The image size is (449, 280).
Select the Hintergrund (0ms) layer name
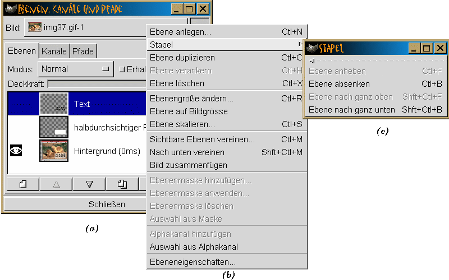pos(107,151)
